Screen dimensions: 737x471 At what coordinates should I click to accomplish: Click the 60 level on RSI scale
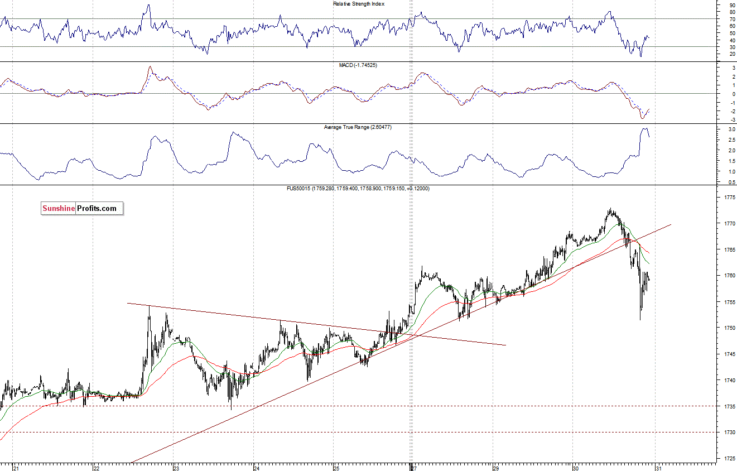coord(732,26)
